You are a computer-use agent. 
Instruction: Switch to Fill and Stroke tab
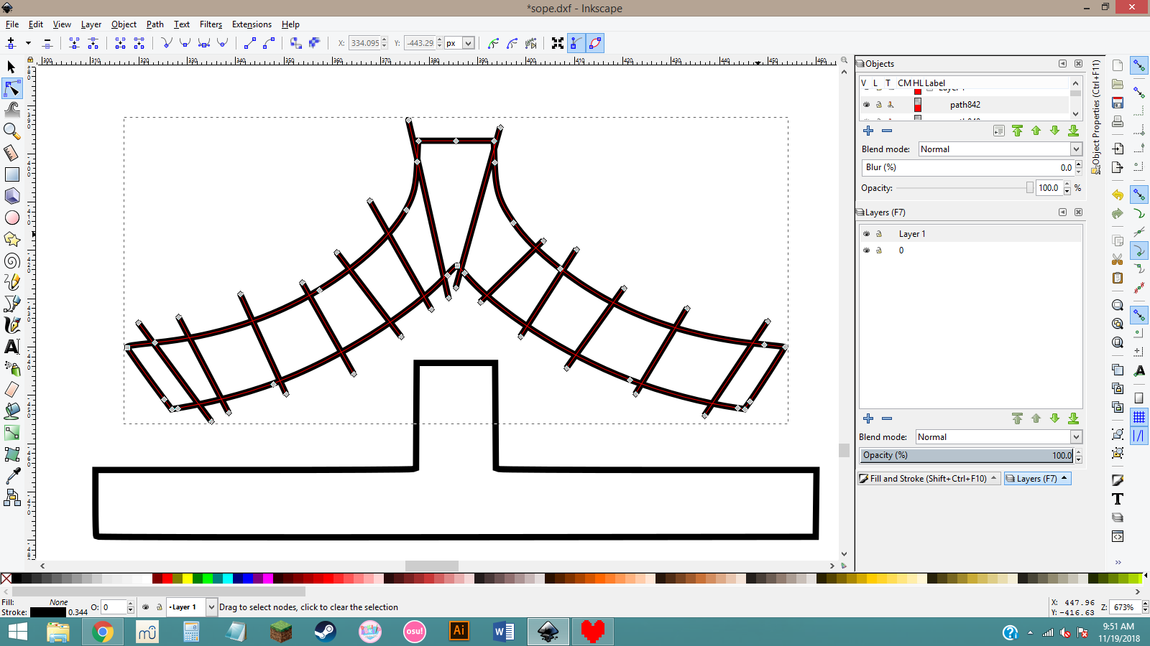tap(929, 479)
